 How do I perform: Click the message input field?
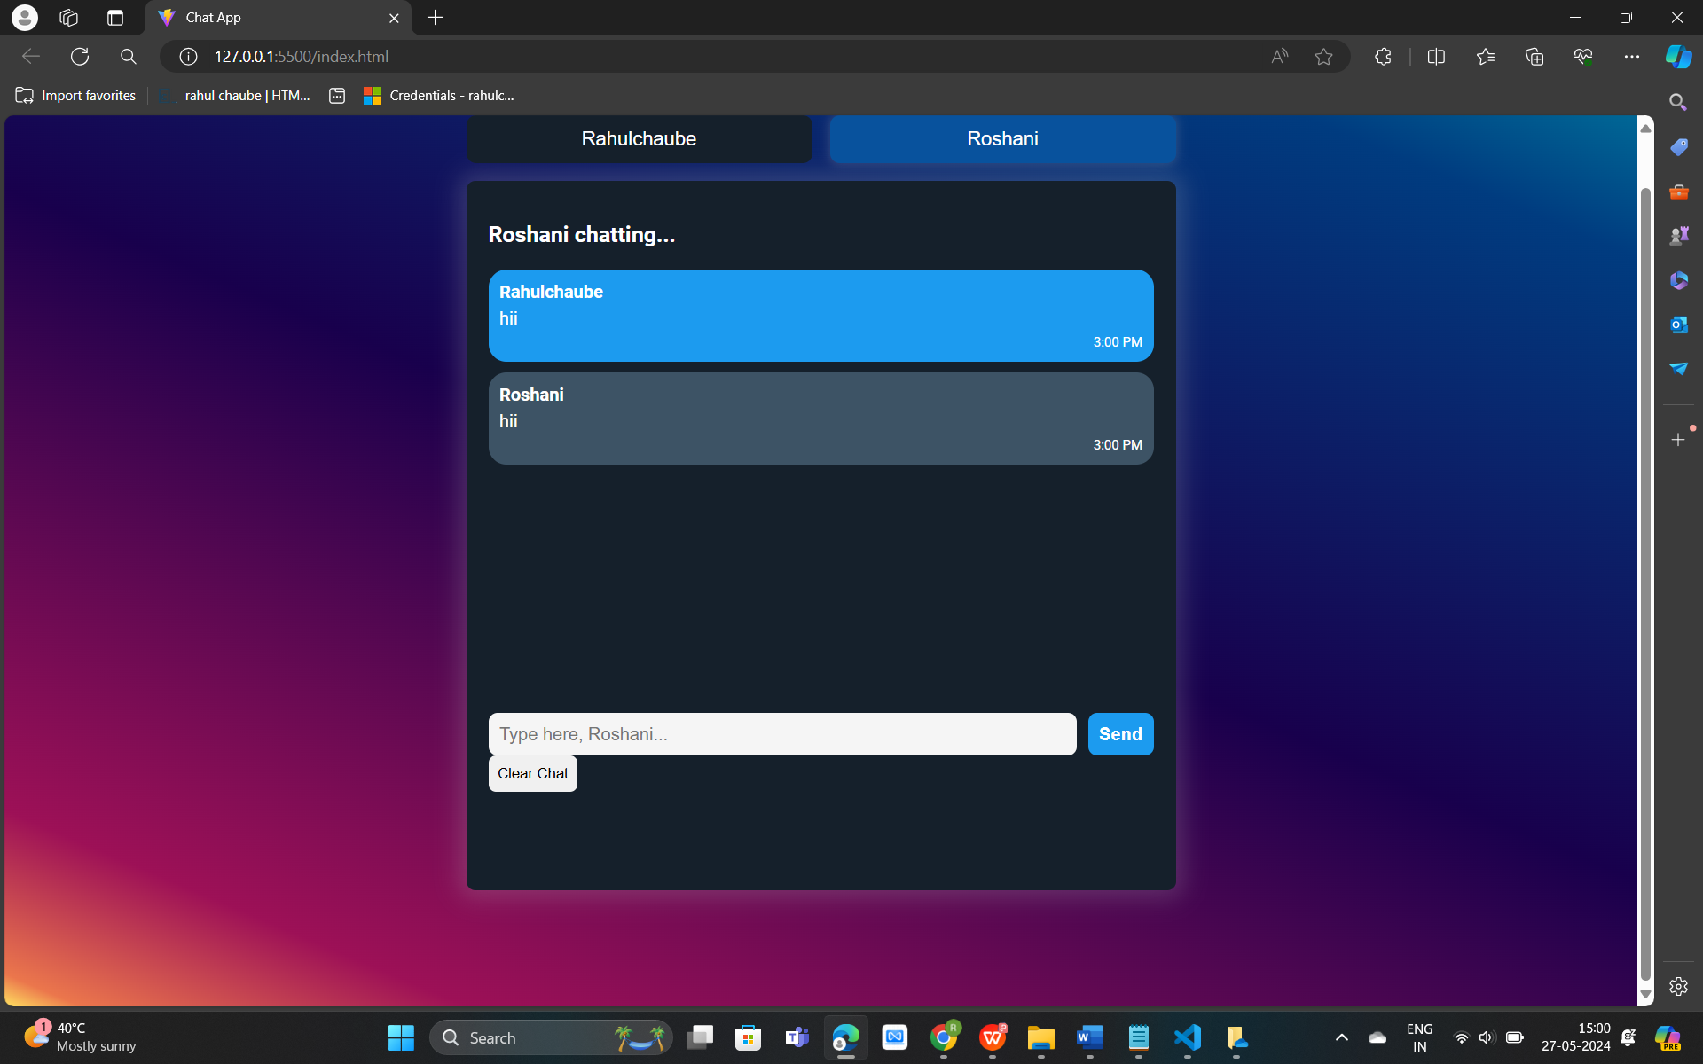click(x=781, y=734)
